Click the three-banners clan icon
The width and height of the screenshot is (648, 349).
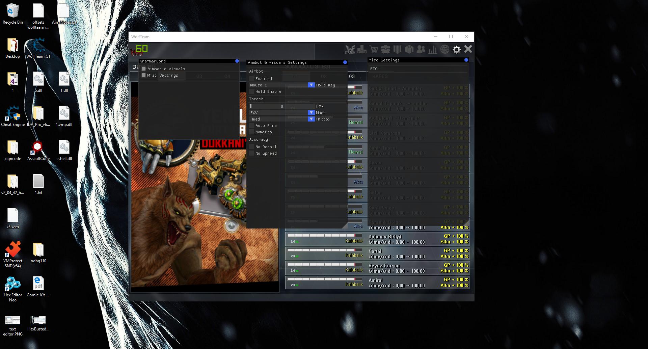[x=397, y=50]
